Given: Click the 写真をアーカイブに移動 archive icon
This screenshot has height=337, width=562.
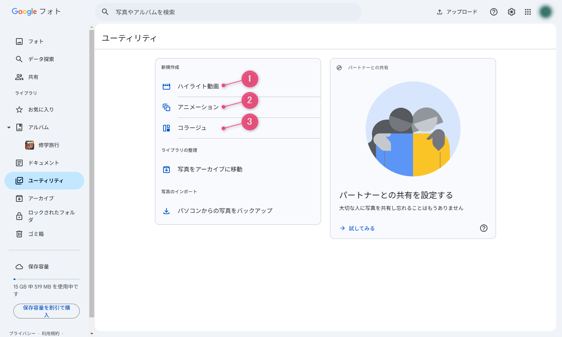Looking at the screenshot, I should (x=166, y=169).
